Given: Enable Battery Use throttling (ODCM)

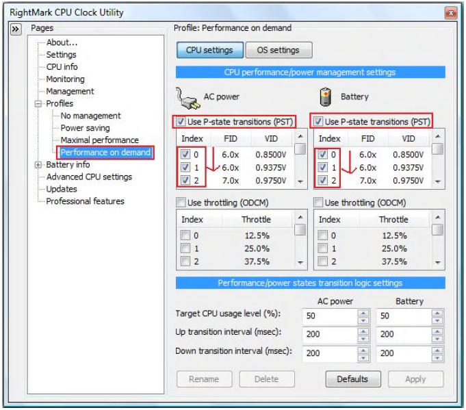Looking at the screenshot, I should pyautogui.click(x=318, y=203).
